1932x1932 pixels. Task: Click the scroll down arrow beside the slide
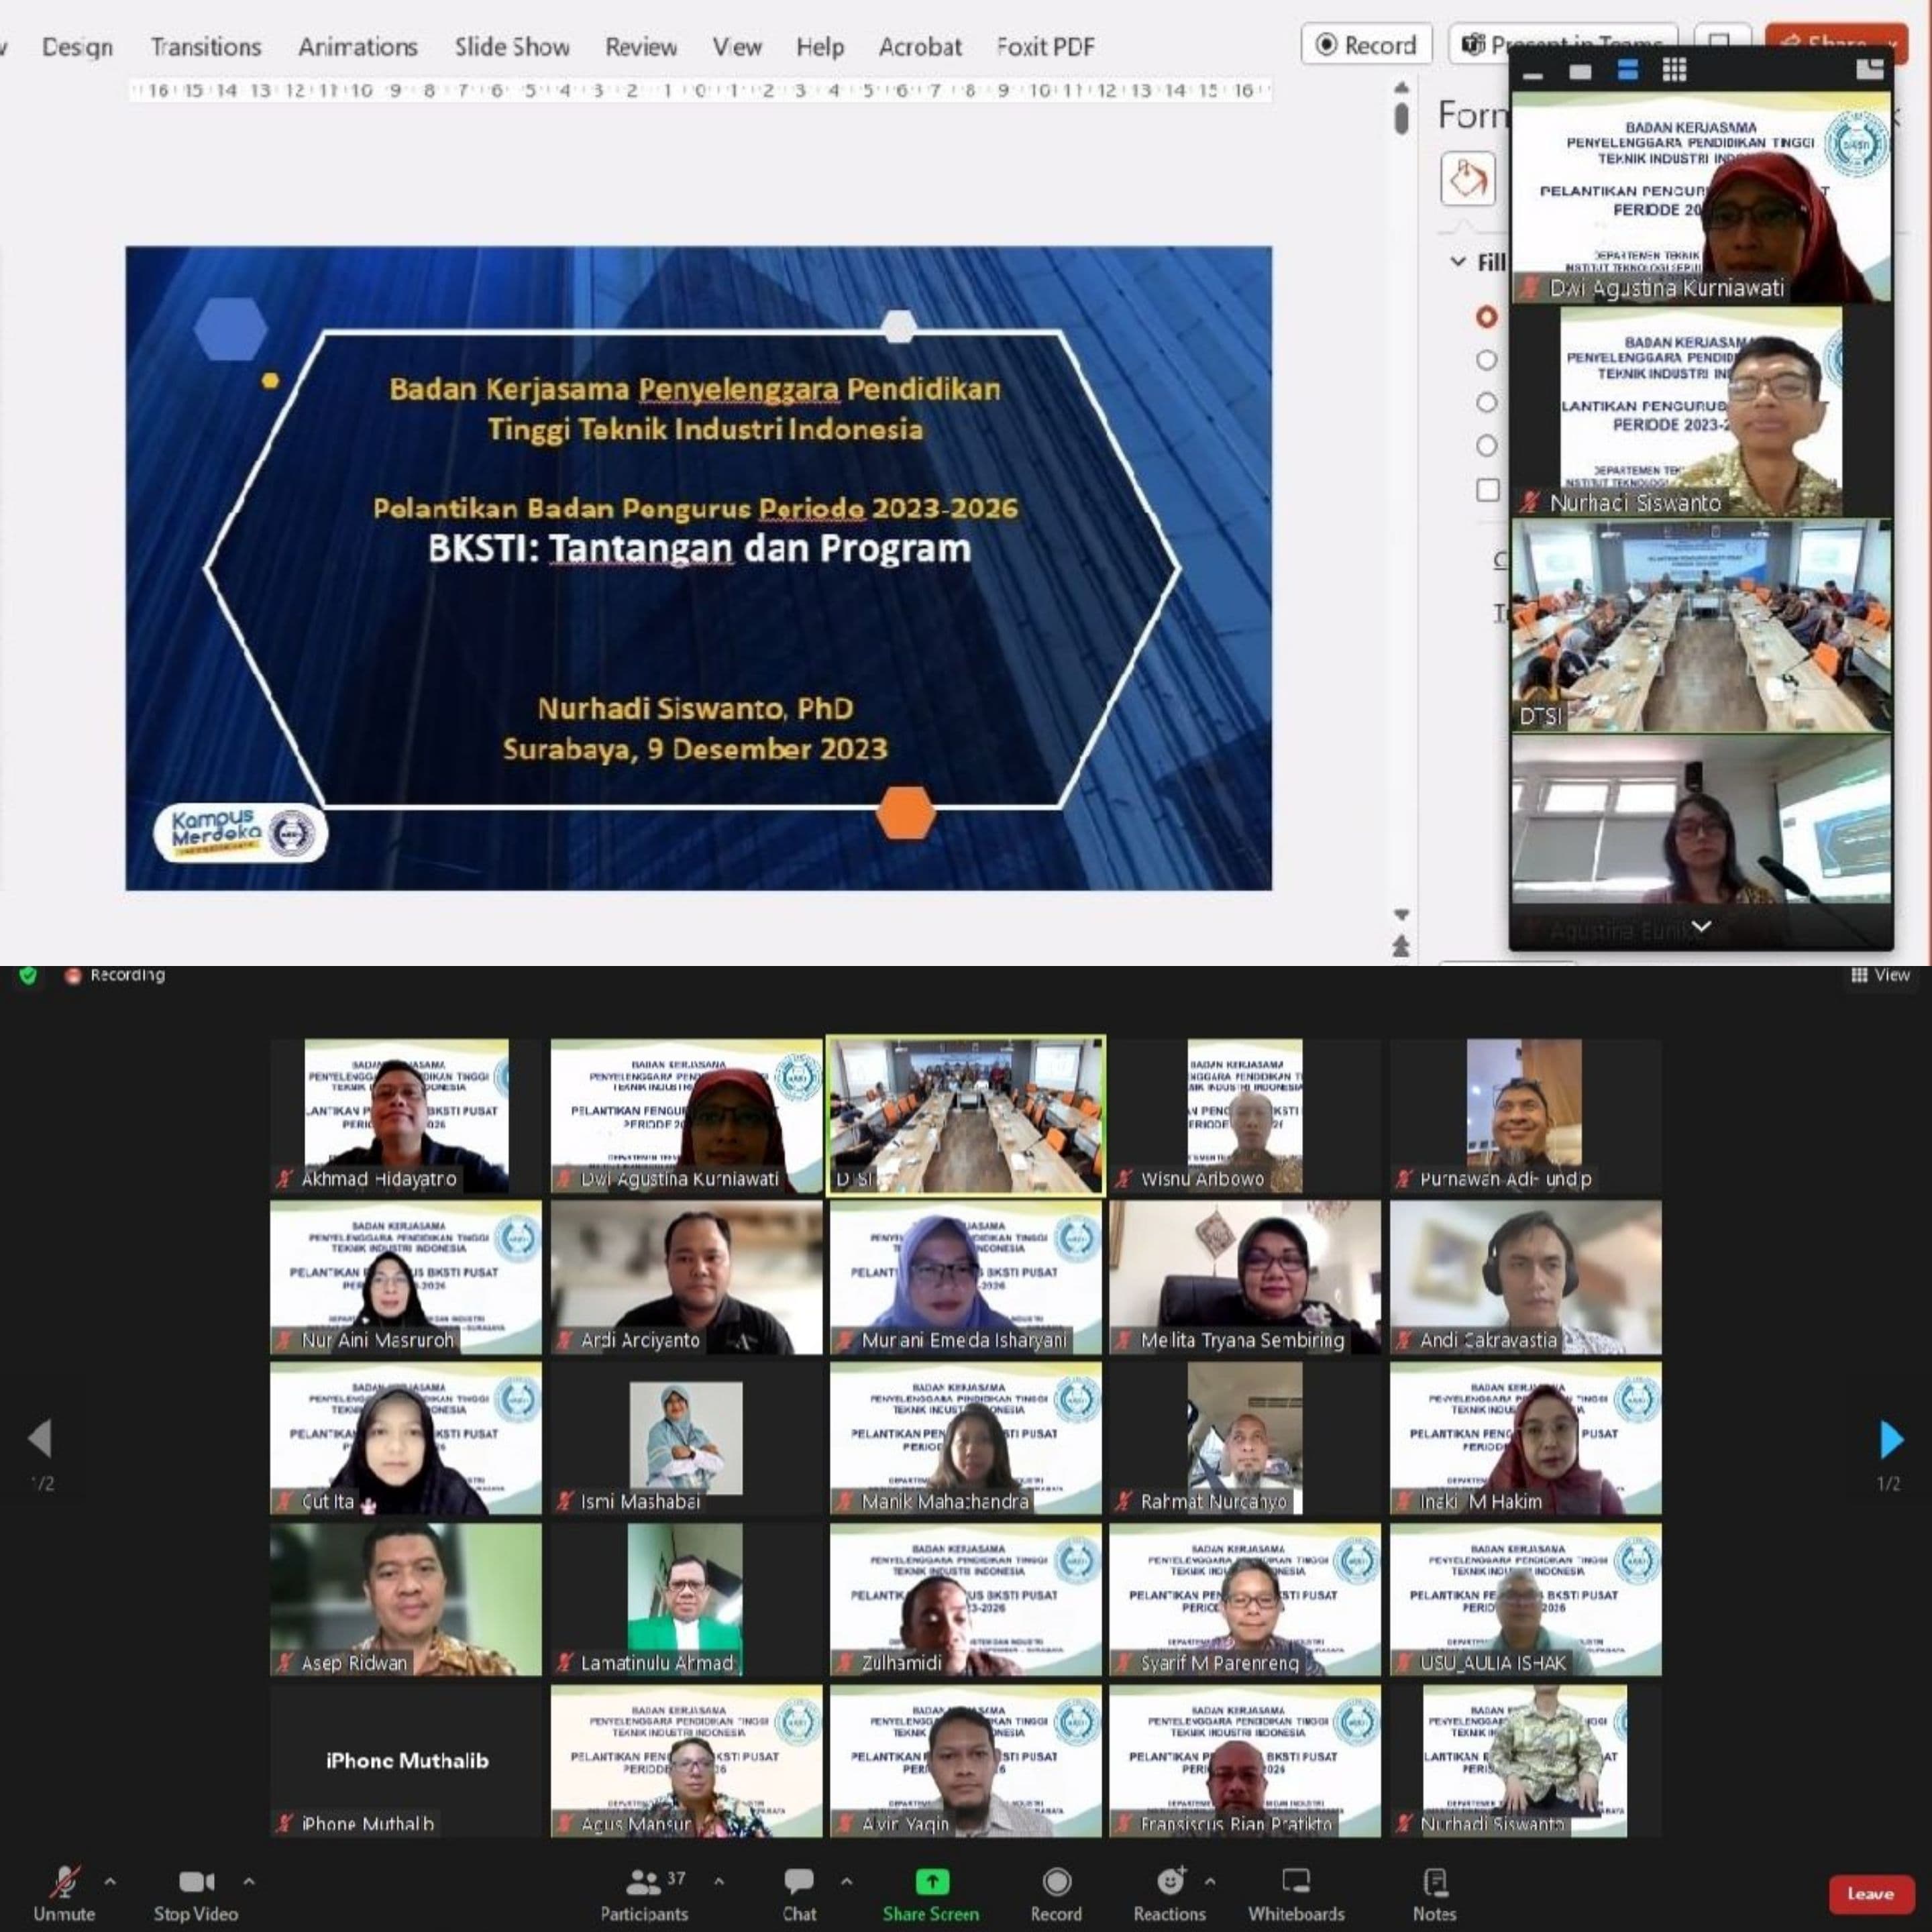click(1401, 915)
